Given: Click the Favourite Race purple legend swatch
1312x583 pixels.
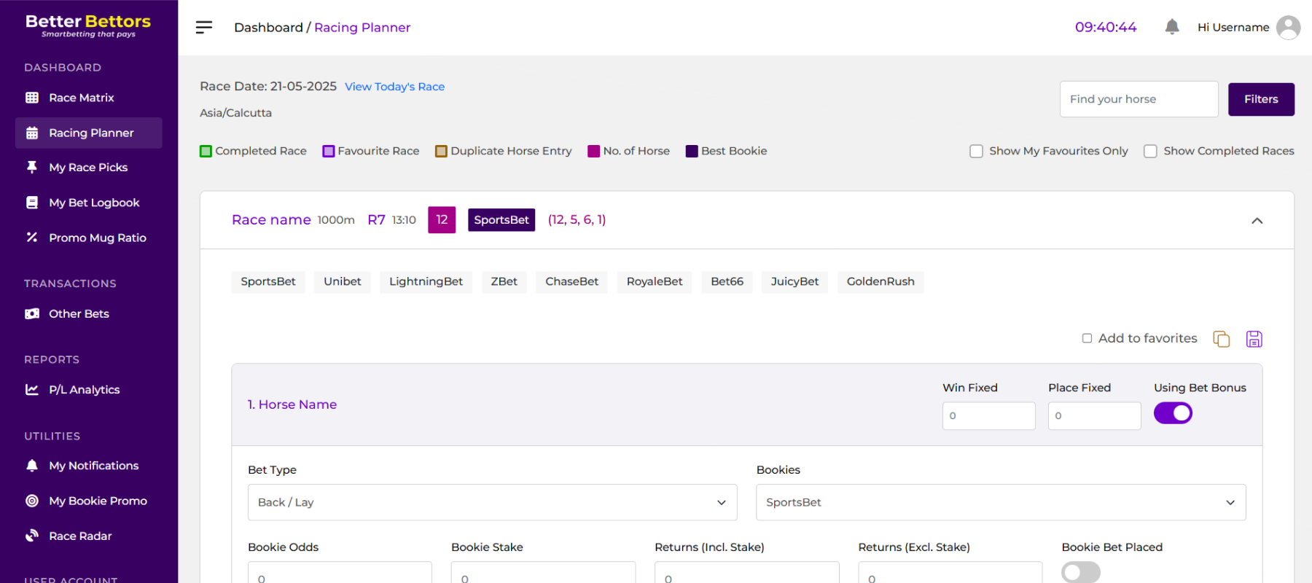Looking at the screenshot, I should coord(329,151).
